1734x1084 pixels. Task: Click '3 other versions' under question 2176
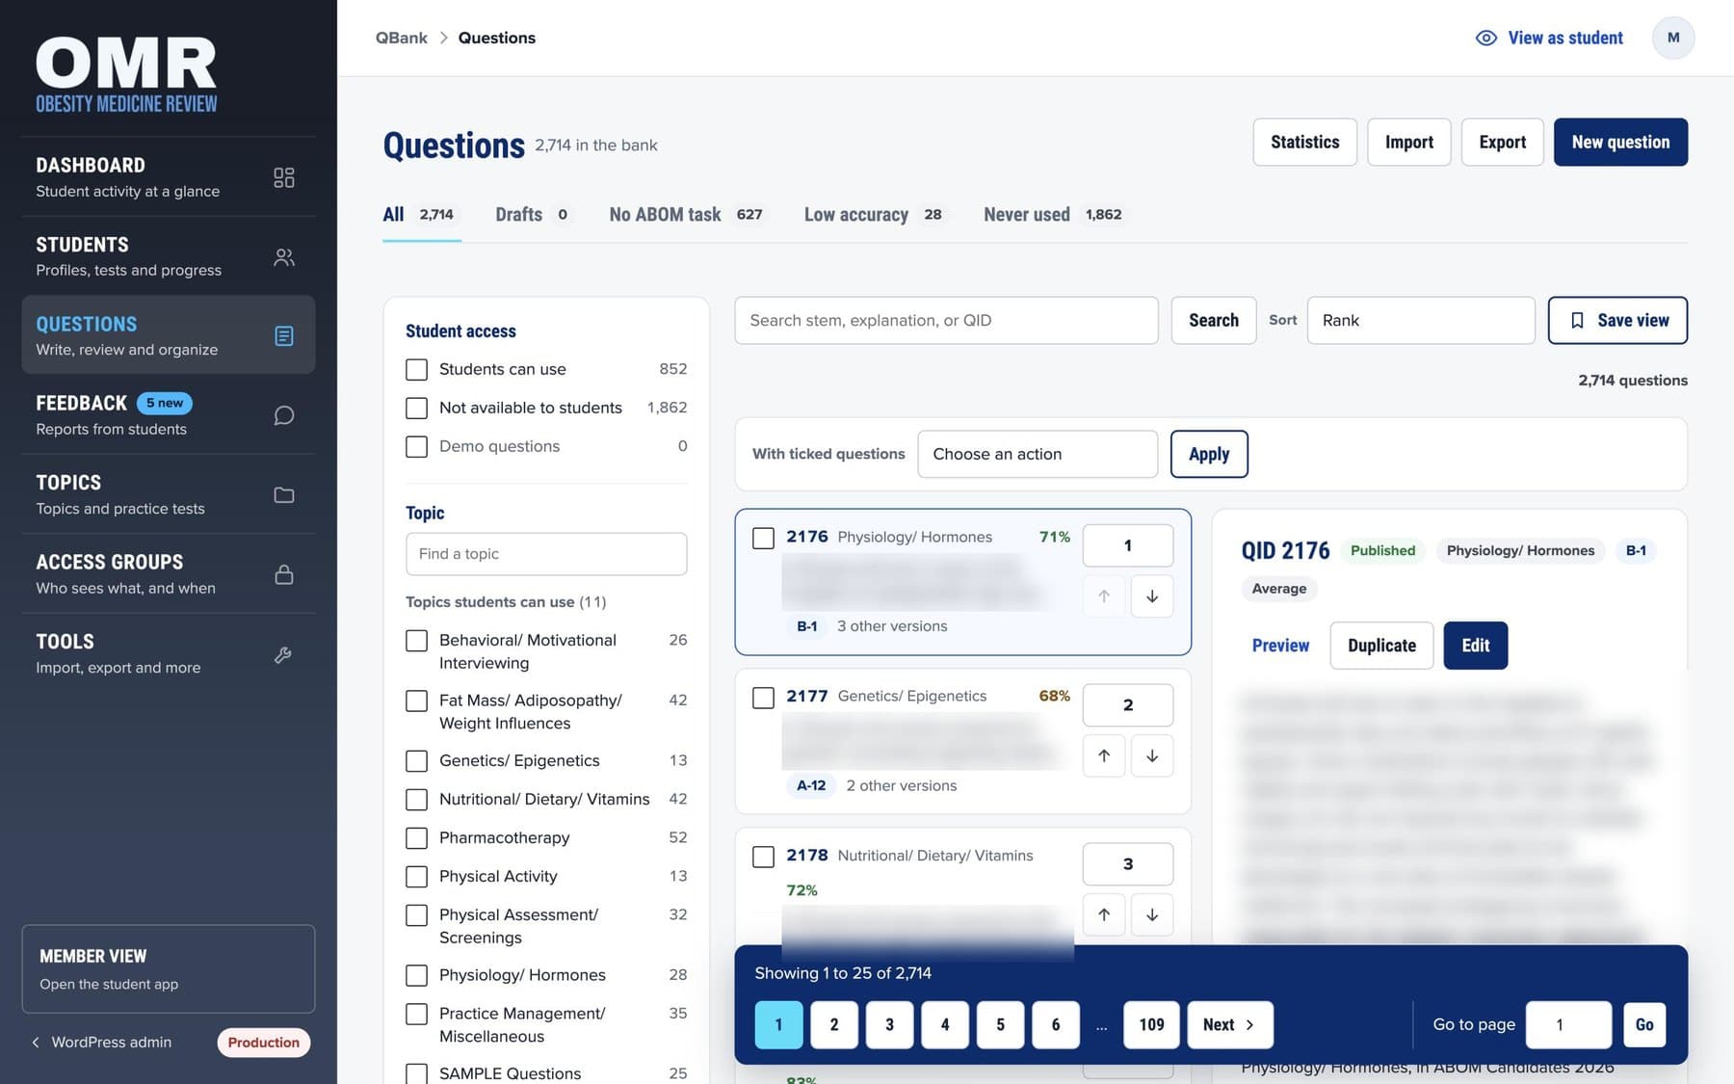click(892, 626)
